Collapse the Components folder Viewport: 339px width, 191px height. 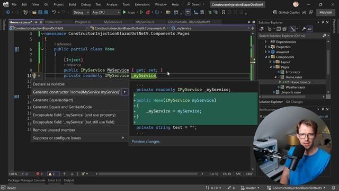click(266, 57)
